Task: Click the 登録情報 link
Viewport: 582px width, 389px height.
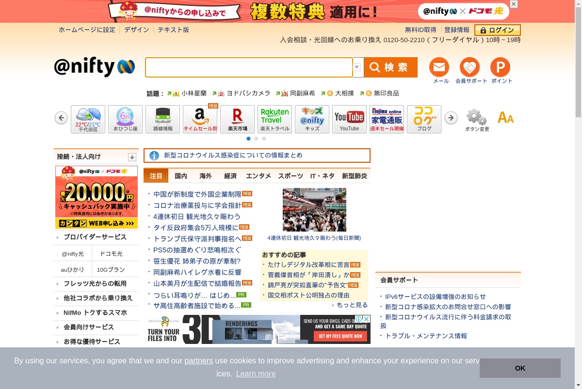Action: pos(457,30)
